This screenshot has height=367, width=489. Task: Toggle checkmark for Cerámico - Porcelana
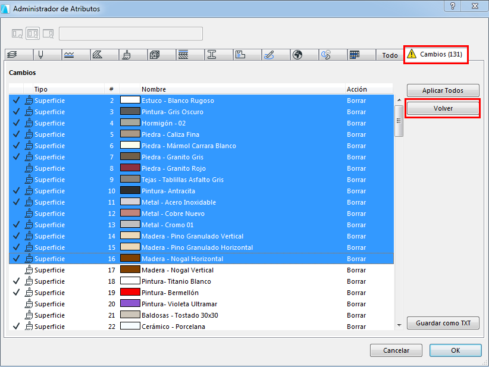point(16,327)
